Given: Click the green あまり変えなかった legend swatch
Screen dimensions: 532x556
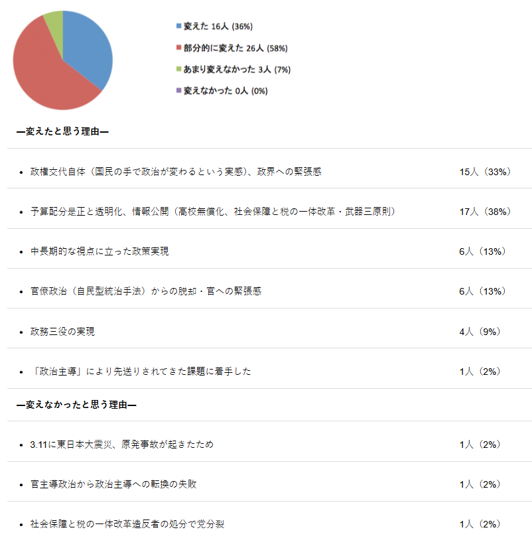Looking at the screenshot, I should tap(178, 69).
